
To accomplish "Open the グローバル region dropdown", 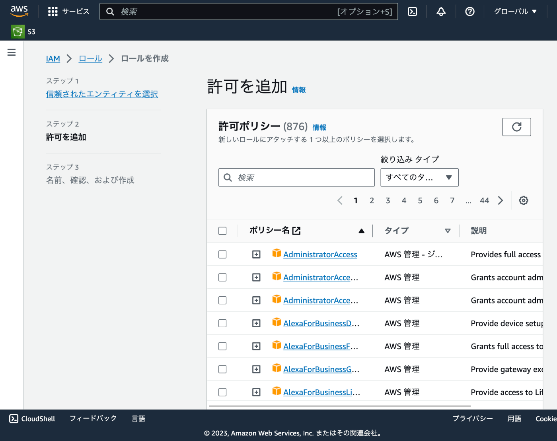I will pos(515,12).
